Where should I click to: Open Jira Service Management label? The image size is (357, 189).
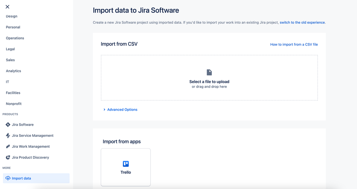33,136
